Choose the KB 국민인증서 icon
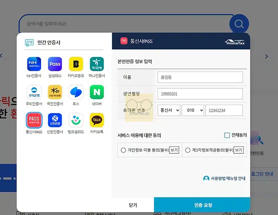 55,92
